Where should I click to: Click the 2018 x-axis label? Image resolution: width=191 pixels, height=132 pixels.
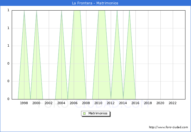[x=148, y=103]
